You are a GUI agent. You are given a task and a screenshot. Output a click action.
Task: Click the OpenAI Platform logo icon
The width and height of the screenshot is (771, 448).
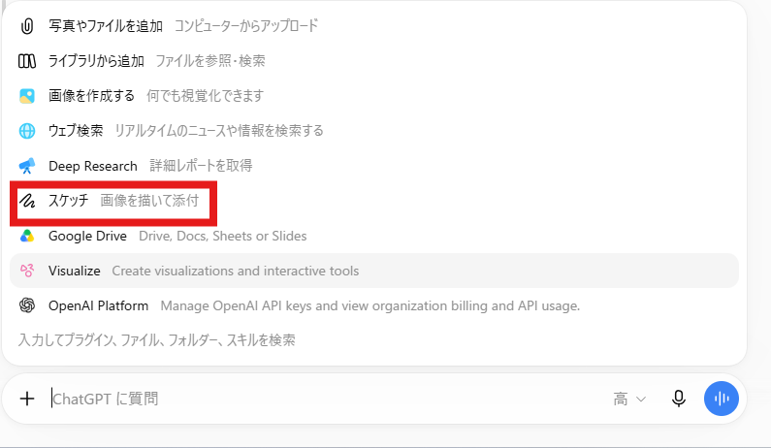(x=27, y=305)
